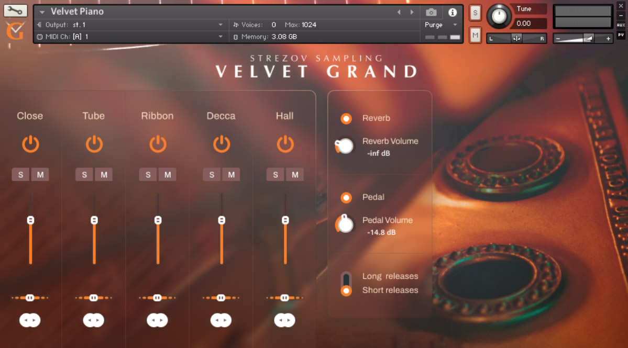Power on the Hall microphone
The height and width of the screenshot is (348, 628).
point(285,145)
